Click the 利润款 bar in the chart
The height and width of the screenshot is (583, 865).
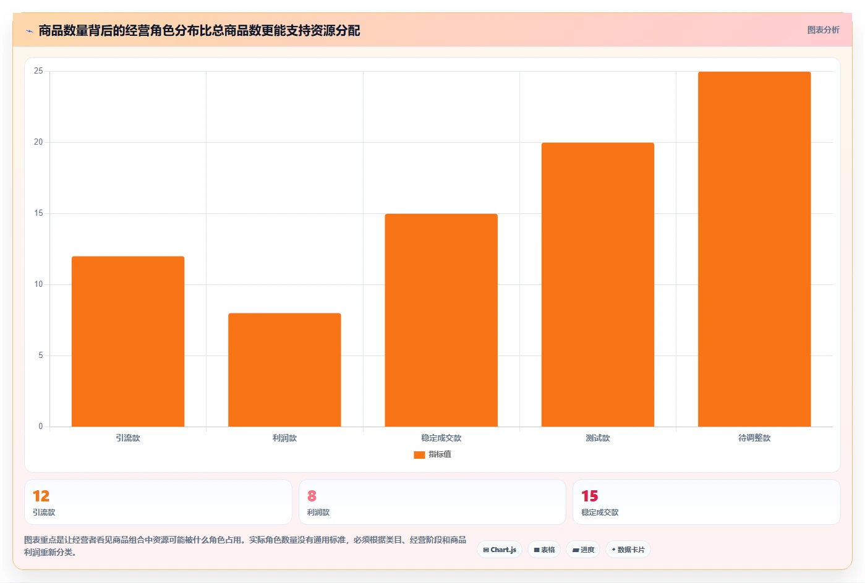click(284, 370)
